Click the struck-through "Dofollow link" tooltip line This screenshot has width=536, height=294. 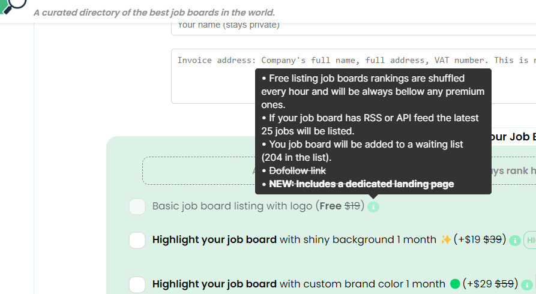coord(298,171)
